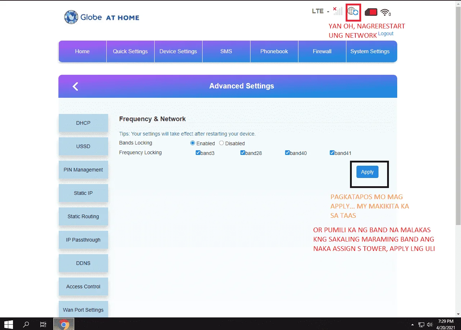
Task: Select the Enabled bands locking radio
Action: pyautogui.click(x=192, y=143)
